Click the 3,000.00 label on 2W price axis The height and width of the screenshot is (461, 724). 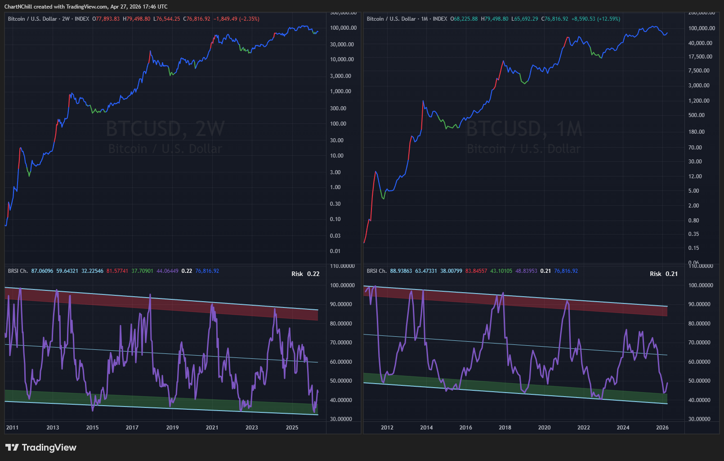(341, 76)
